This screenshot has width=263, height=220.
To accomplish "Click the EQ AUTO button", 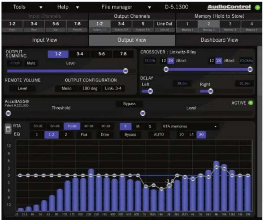I will click(x=159, y=135).
